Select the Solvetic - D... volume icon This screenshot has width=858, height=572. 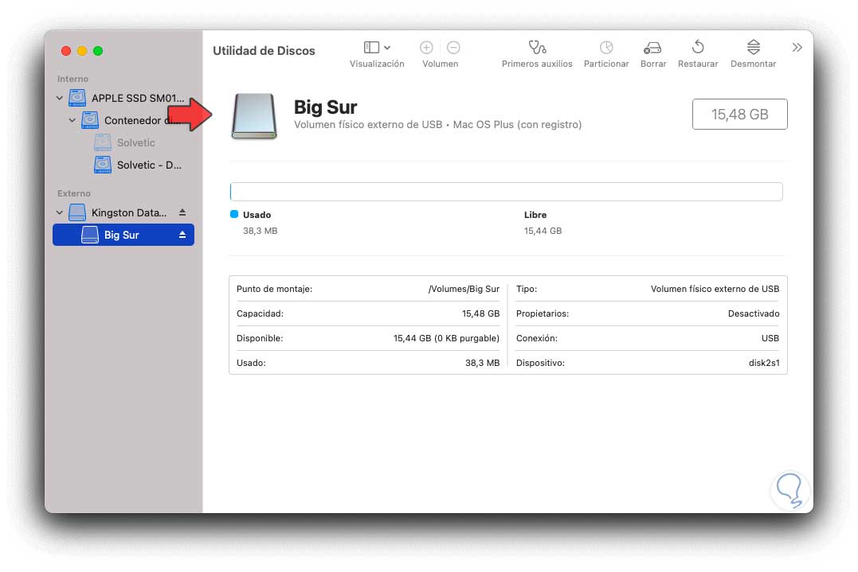102,165
